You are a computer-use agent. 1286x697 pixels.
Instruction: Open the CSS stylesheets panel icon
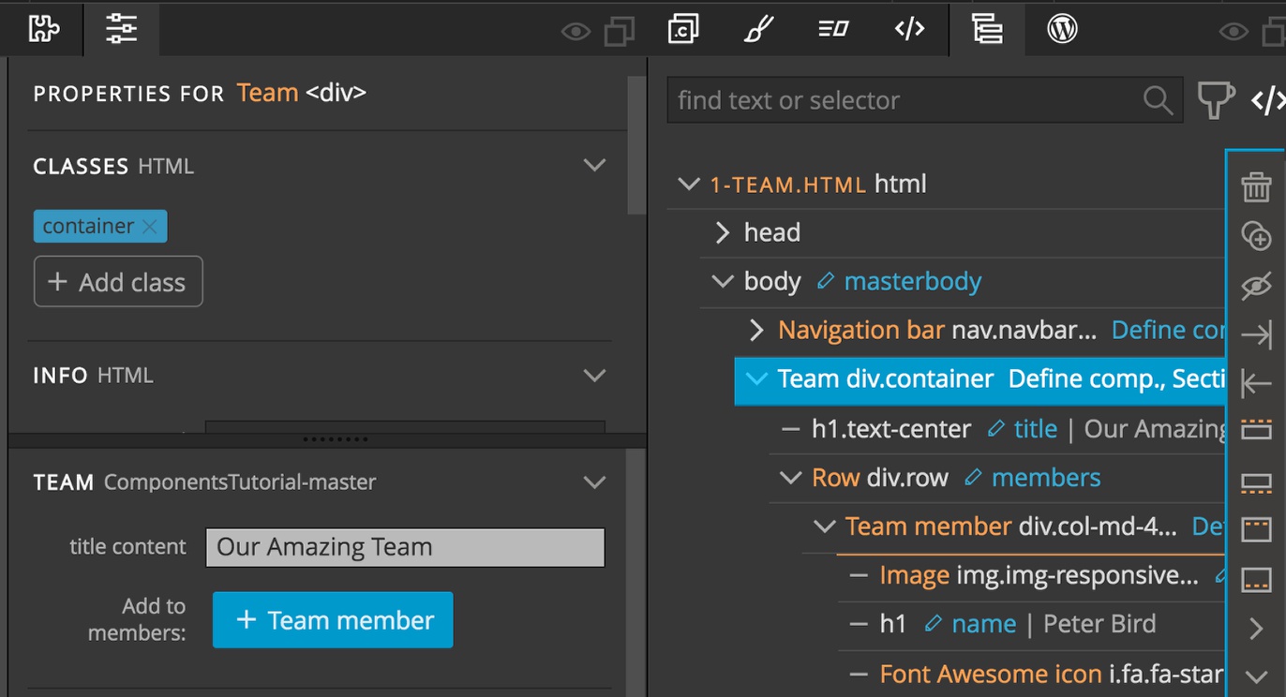(x=683, y=29)
